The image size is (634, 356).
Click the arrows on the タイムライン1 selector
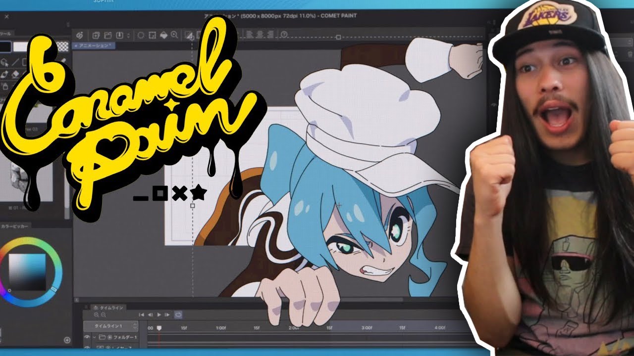134,326
